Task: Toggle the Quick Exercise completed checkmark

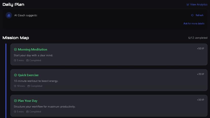Action: (15, 75)
